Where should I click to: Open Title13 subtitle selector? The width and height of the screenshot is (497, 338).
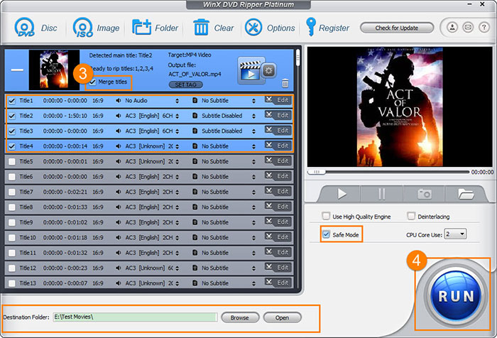point(253,283)
